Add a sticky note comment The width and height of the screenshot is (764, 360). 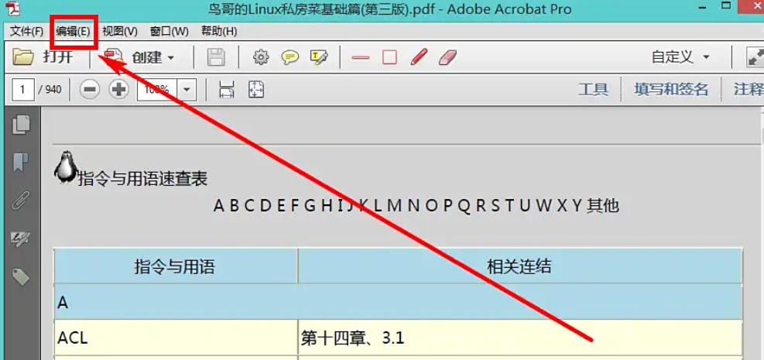[290, 57]
